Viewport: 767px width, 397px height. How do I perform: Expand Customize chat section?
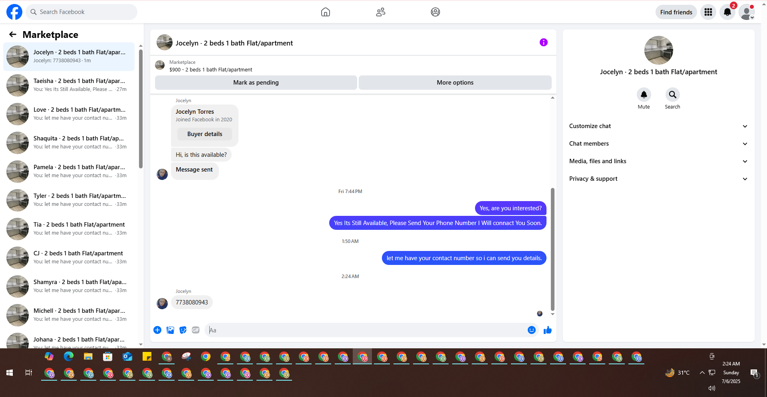click(x=658, y=126)
